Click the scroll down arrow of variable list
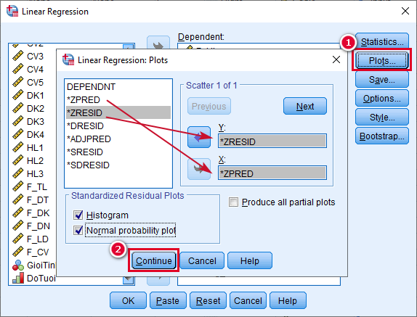This screenshot has height=317, width=417. pyautogui.click(x=128, y=279)
